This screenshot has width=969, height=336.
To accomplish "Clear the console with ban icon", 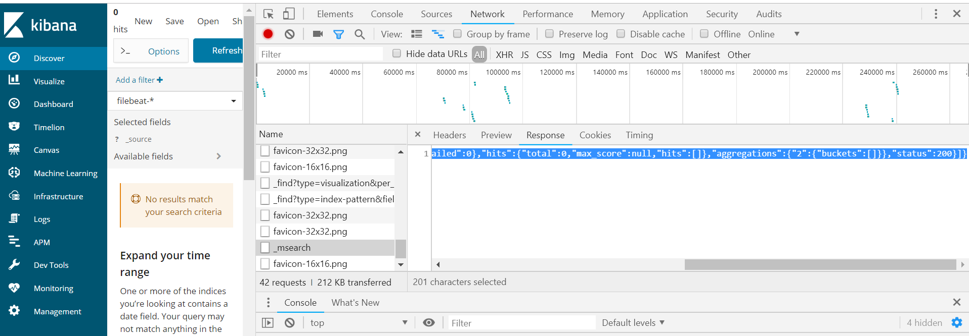I will point(290,322).
